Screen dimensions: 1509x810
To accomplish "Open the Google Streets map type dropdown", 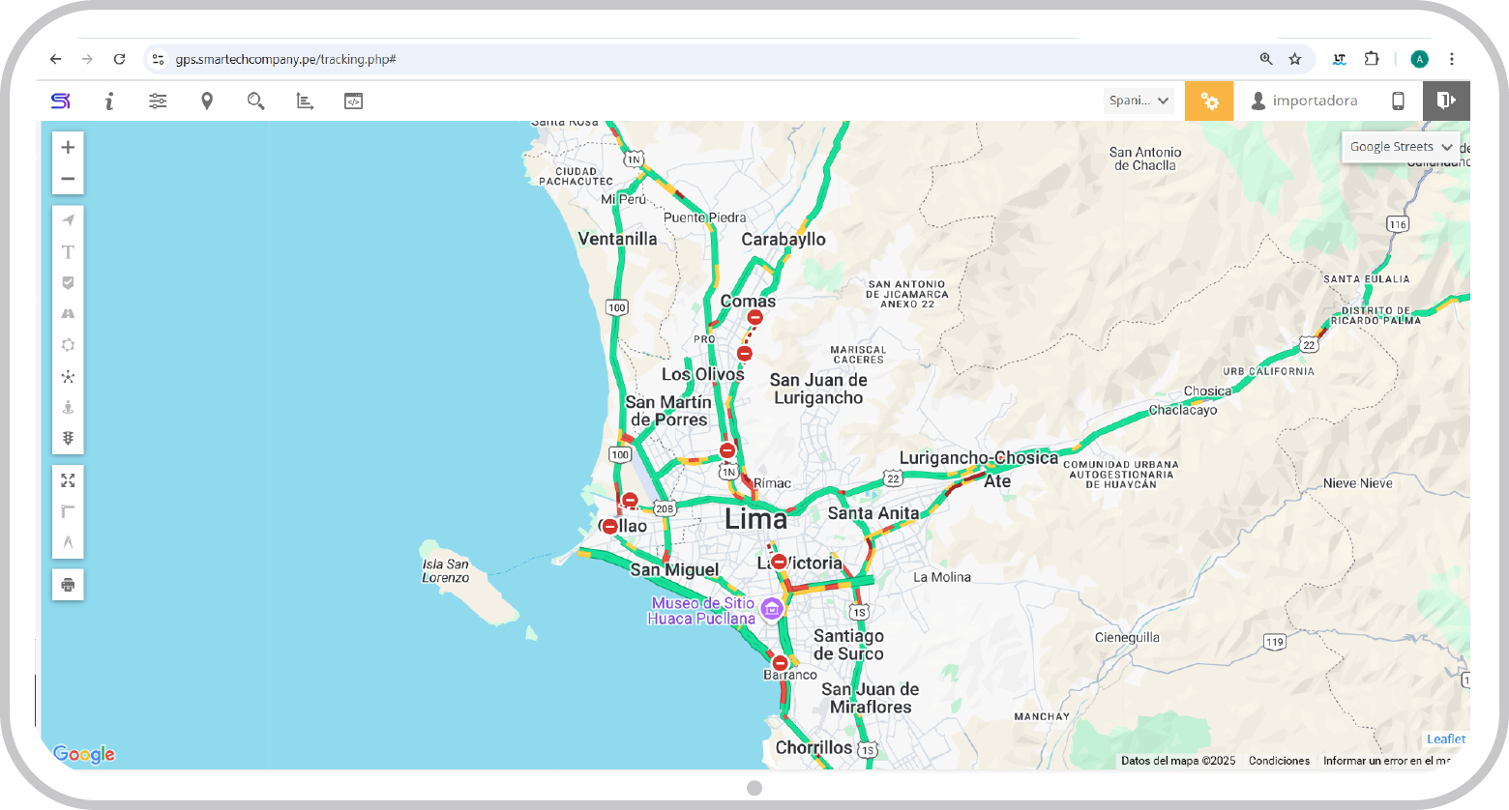I will coord(1401,147).
